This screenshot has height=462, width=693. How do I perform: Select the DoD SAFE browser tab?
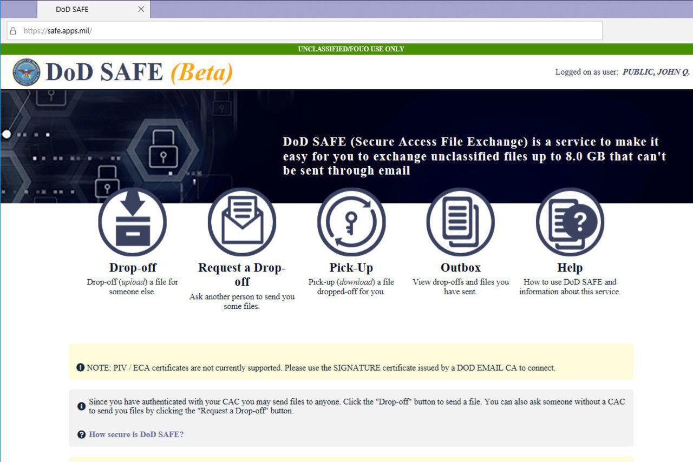[x=81, y=9]
